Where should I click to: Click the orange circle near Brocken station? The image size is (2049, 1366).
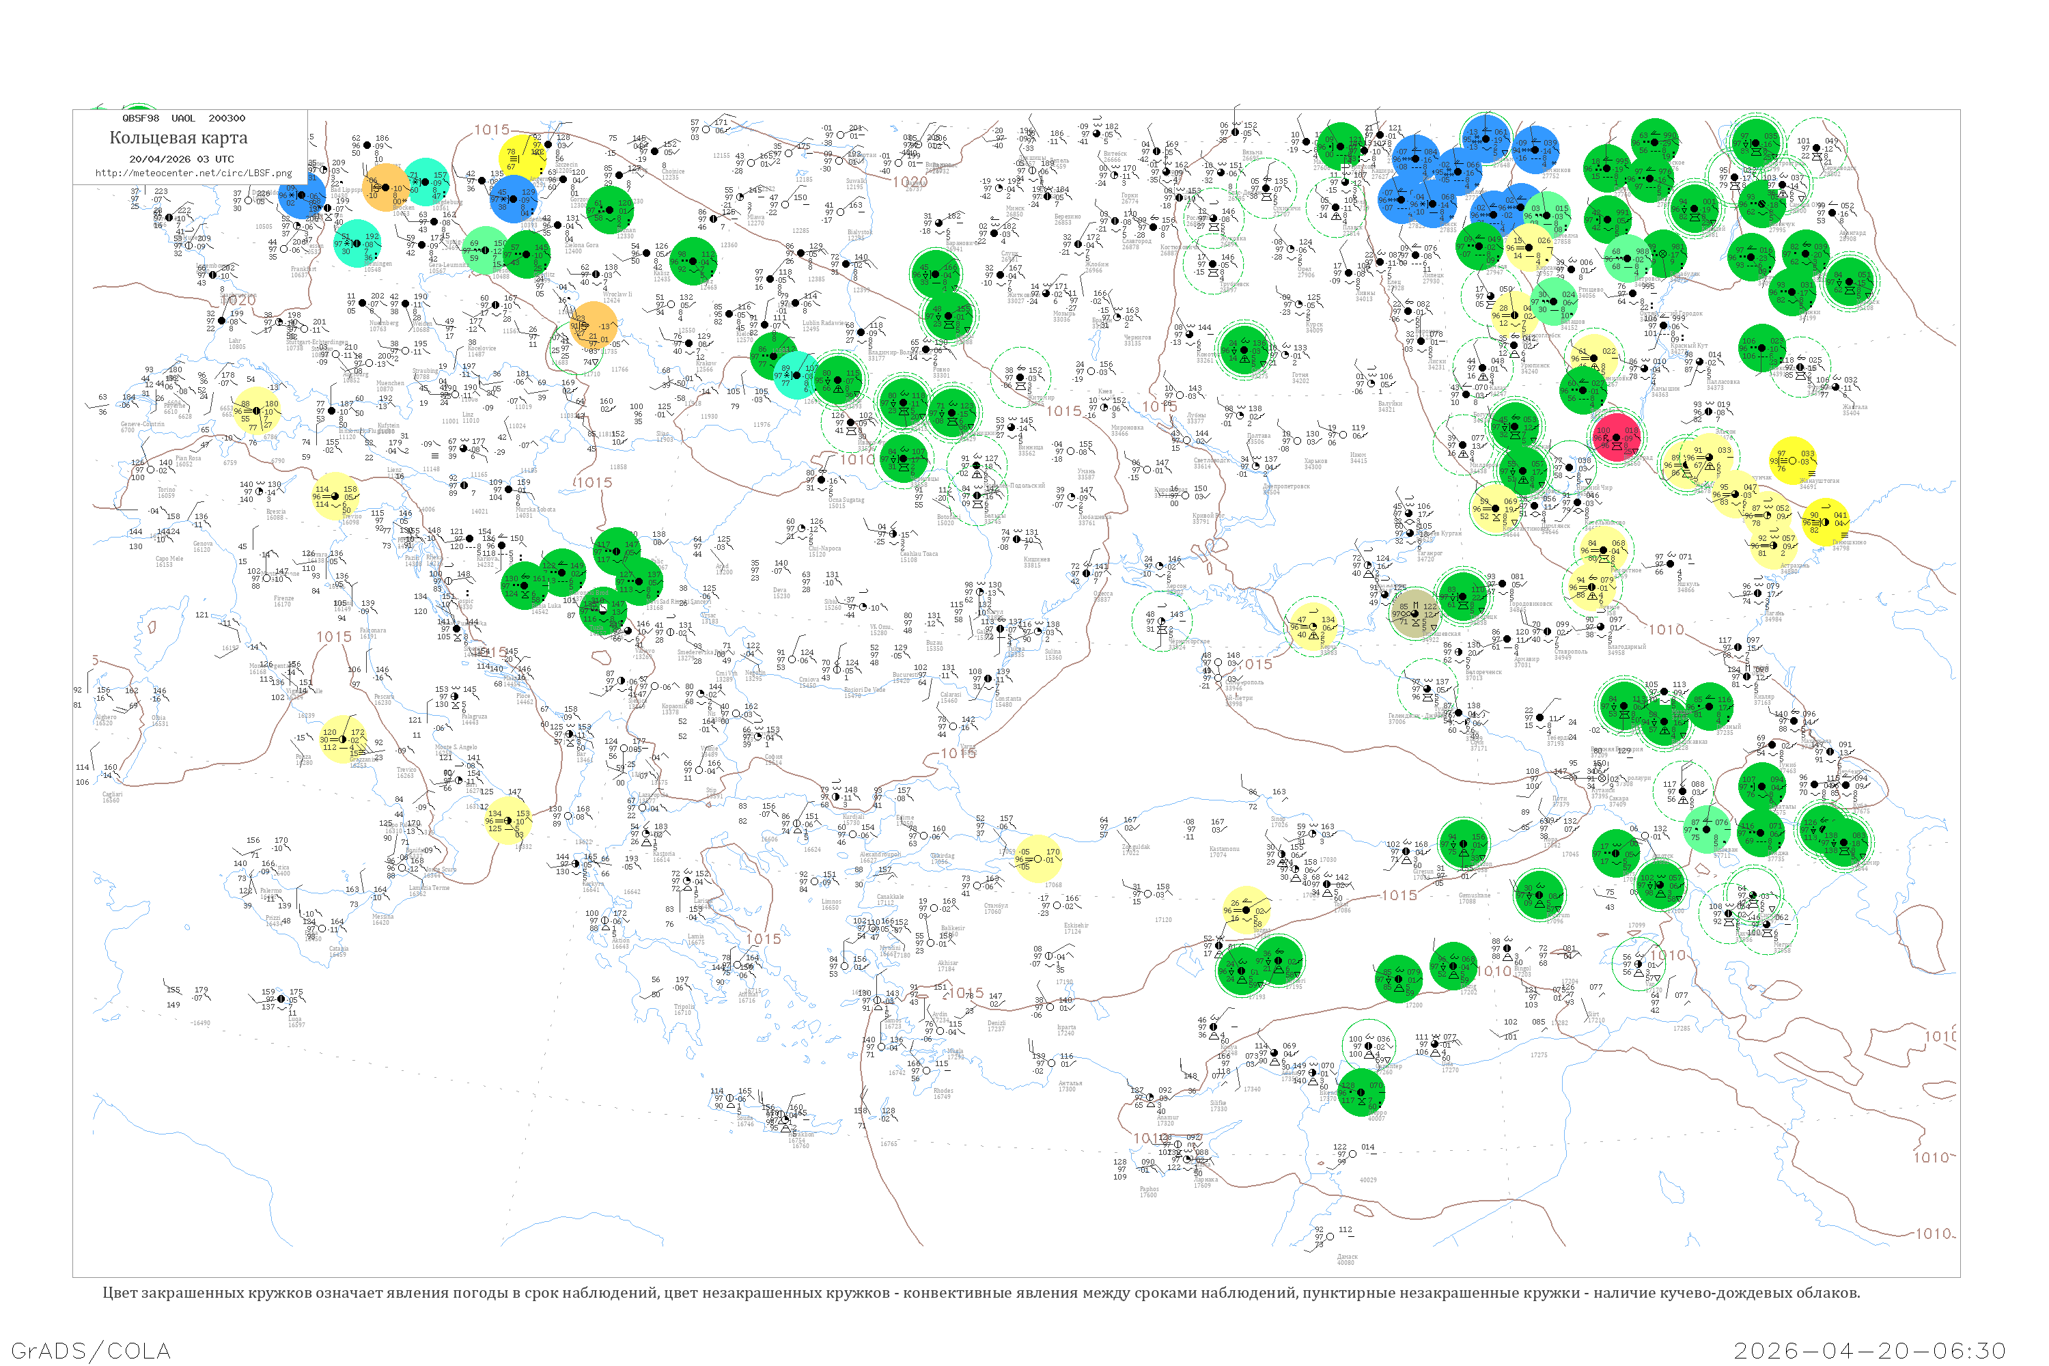(x=385, y=187)
